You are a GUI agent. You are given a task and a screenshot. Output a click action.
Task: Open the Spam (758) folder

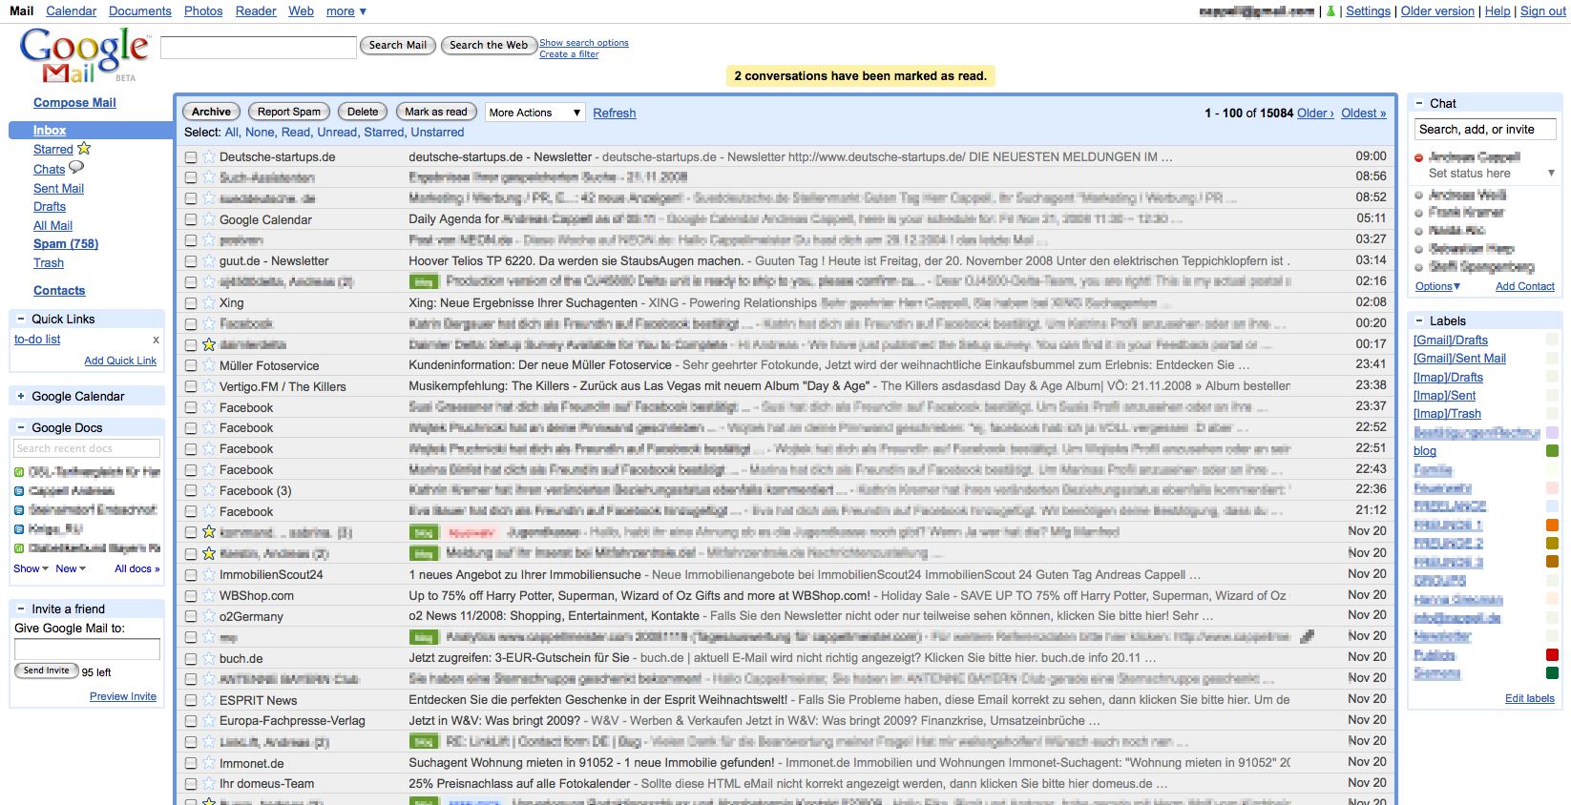pos(66,244)
